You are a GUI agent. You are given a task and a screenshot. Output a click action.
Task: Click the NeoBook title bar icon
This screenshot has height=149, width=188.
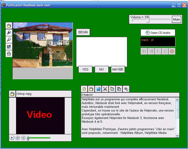tap(3, 5)
